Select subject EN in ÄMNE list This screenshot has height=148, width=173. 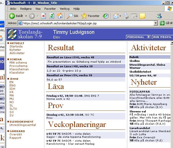click(x=11, y=82)
